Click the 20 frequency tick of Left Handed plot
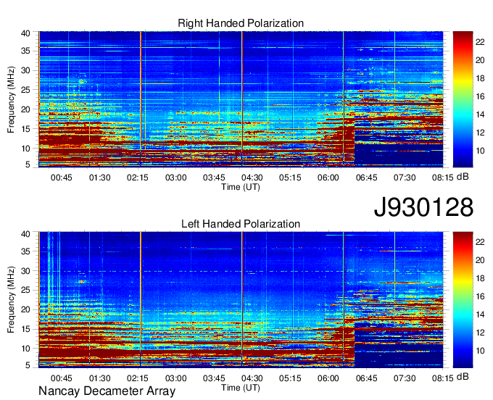493x400 pixels. tap(25, 309)
